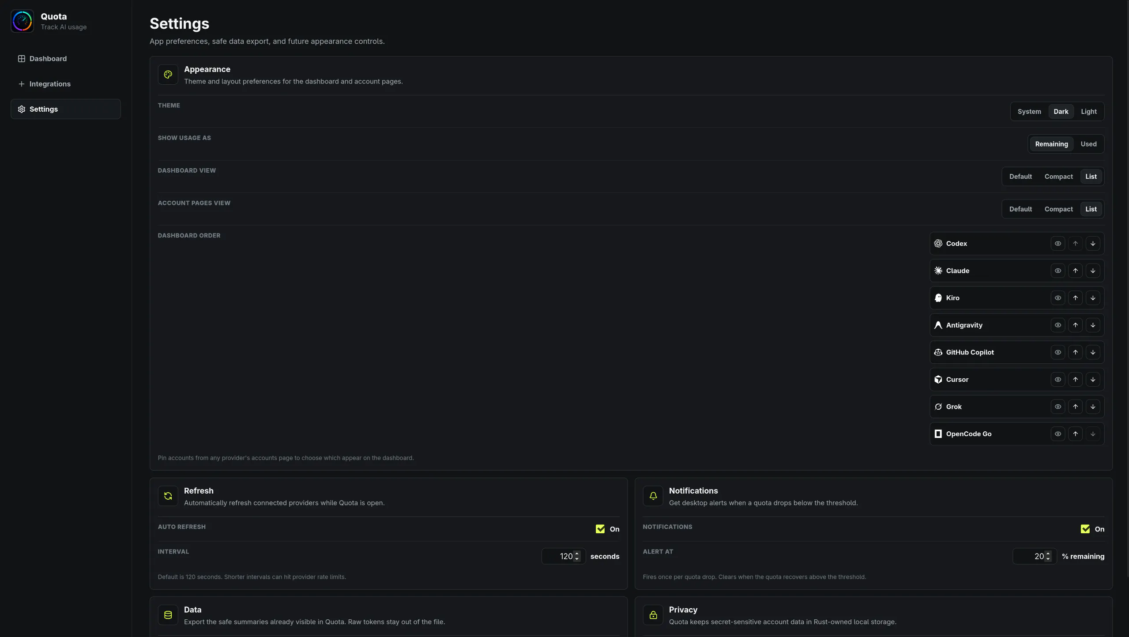The image size is (1129, 637).
Task: Open the Dashboard page
Action: pos(65,59)
